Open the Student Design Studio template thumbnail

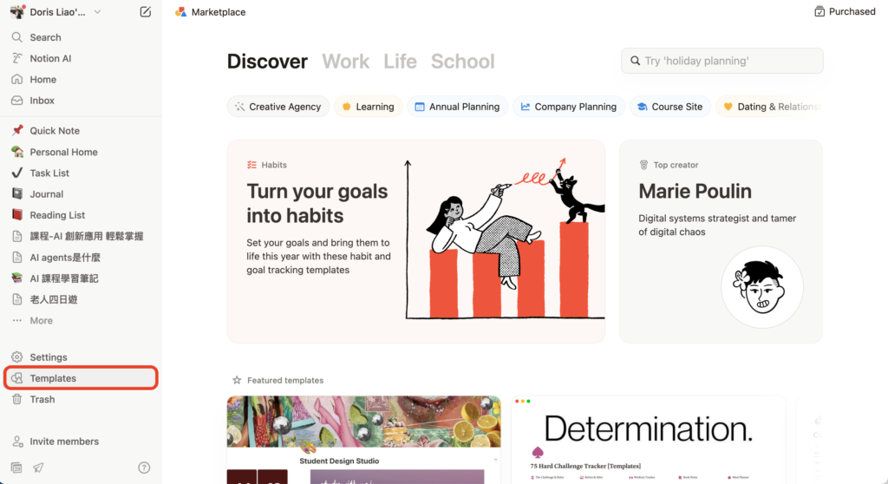[x=363, y=440]
